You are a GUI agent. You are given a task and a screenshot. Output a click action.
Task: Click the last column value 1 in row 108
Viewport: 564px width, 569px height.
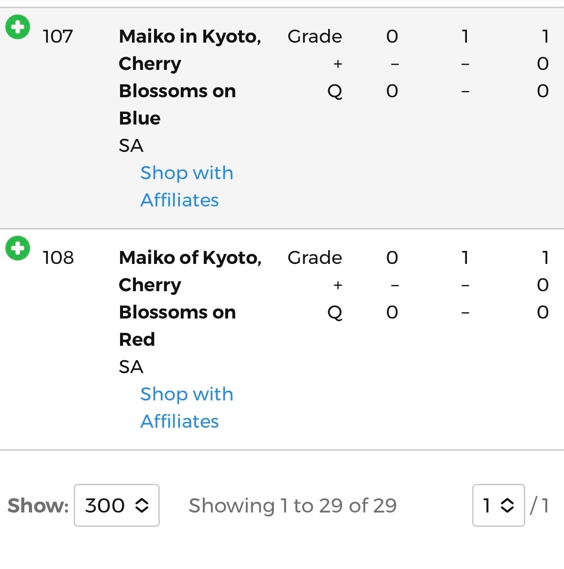point(545,258)
